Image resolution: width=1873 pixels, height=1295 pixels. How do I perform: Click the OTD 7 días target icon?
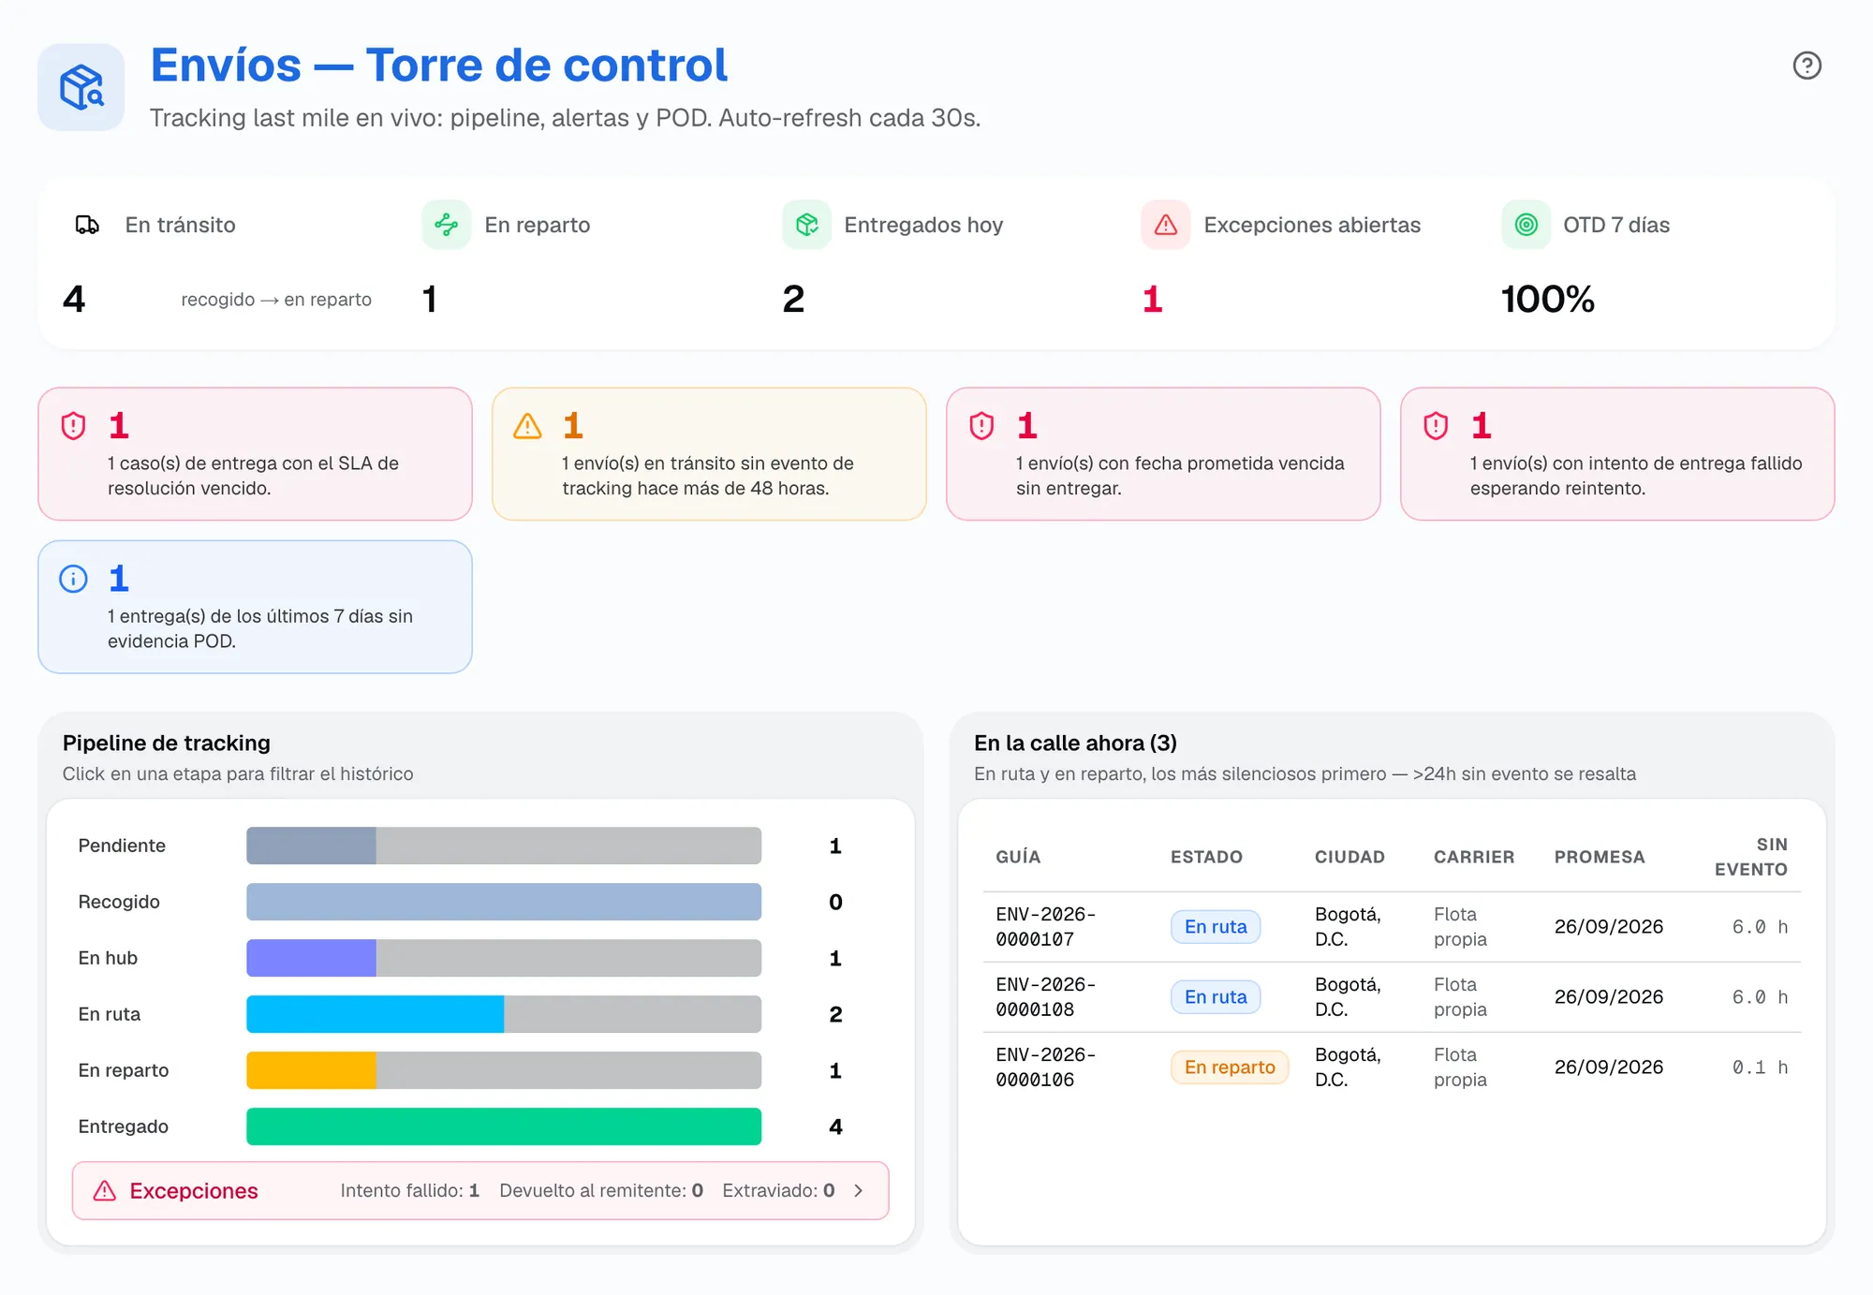point(1526,225)
